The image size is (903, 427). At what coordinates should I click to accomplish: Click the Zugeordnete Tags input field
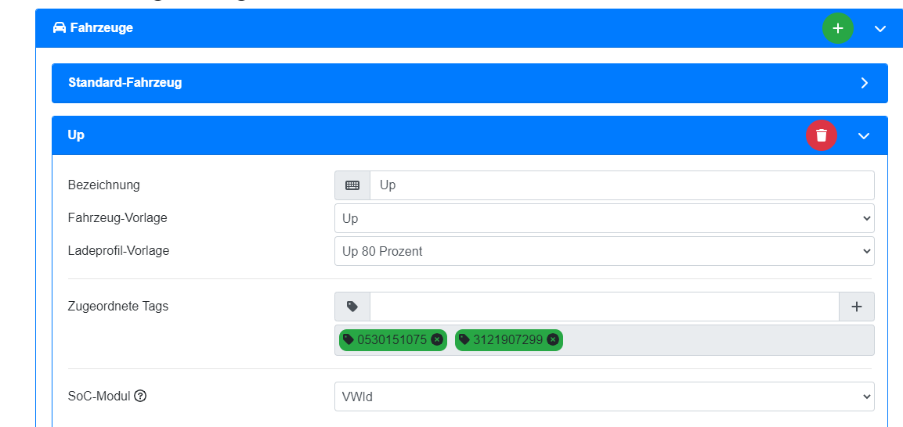click(x=604, y=307)
